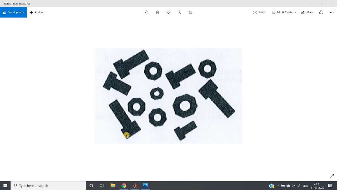
Task: Open volume control speaker icon
Action: point(294,186)
